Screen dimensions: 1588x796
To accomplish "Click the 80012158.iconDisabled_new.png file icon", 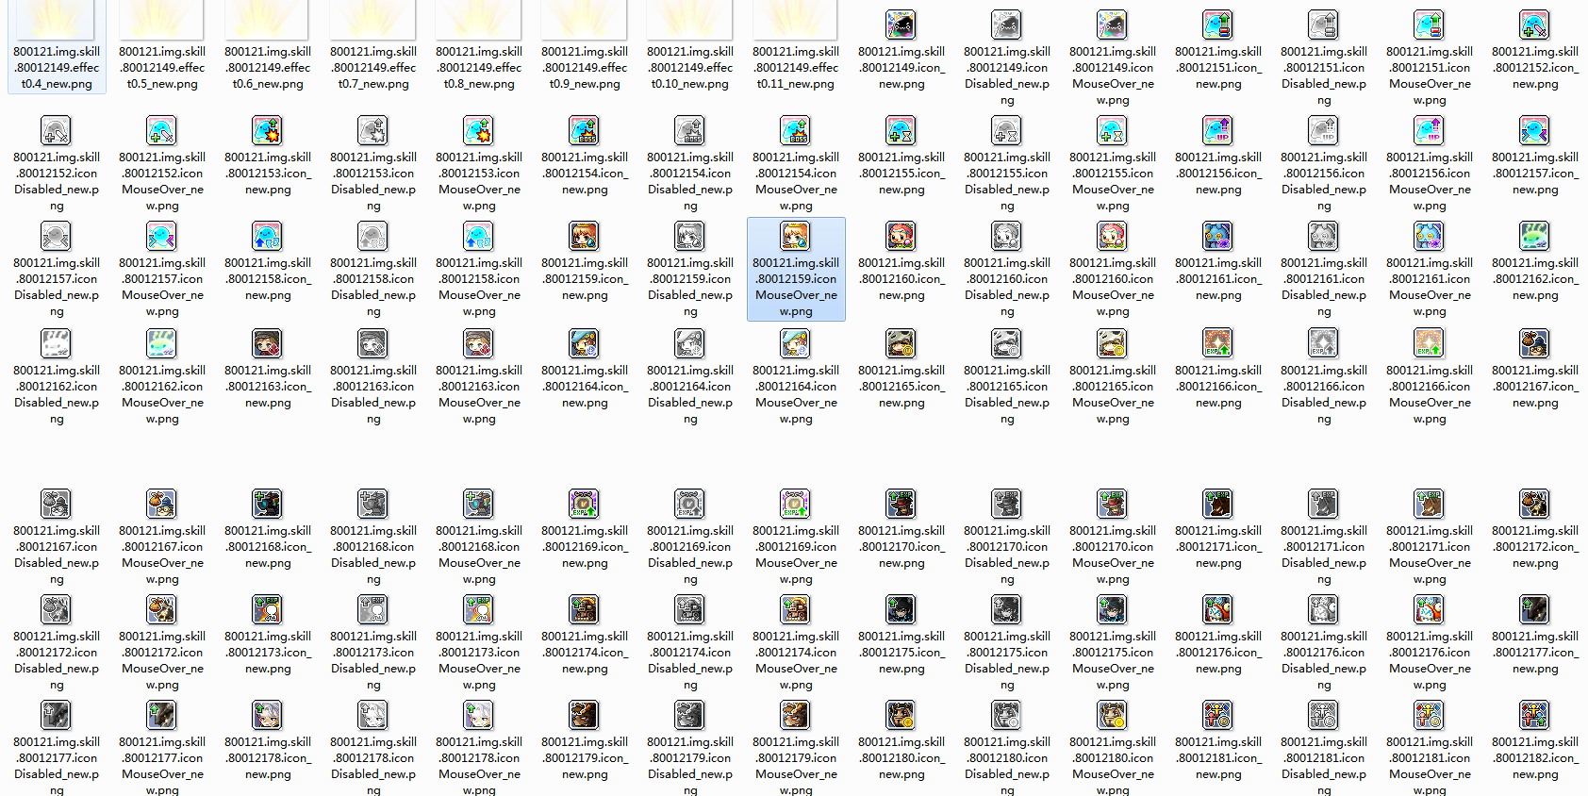I will point(373,236).
